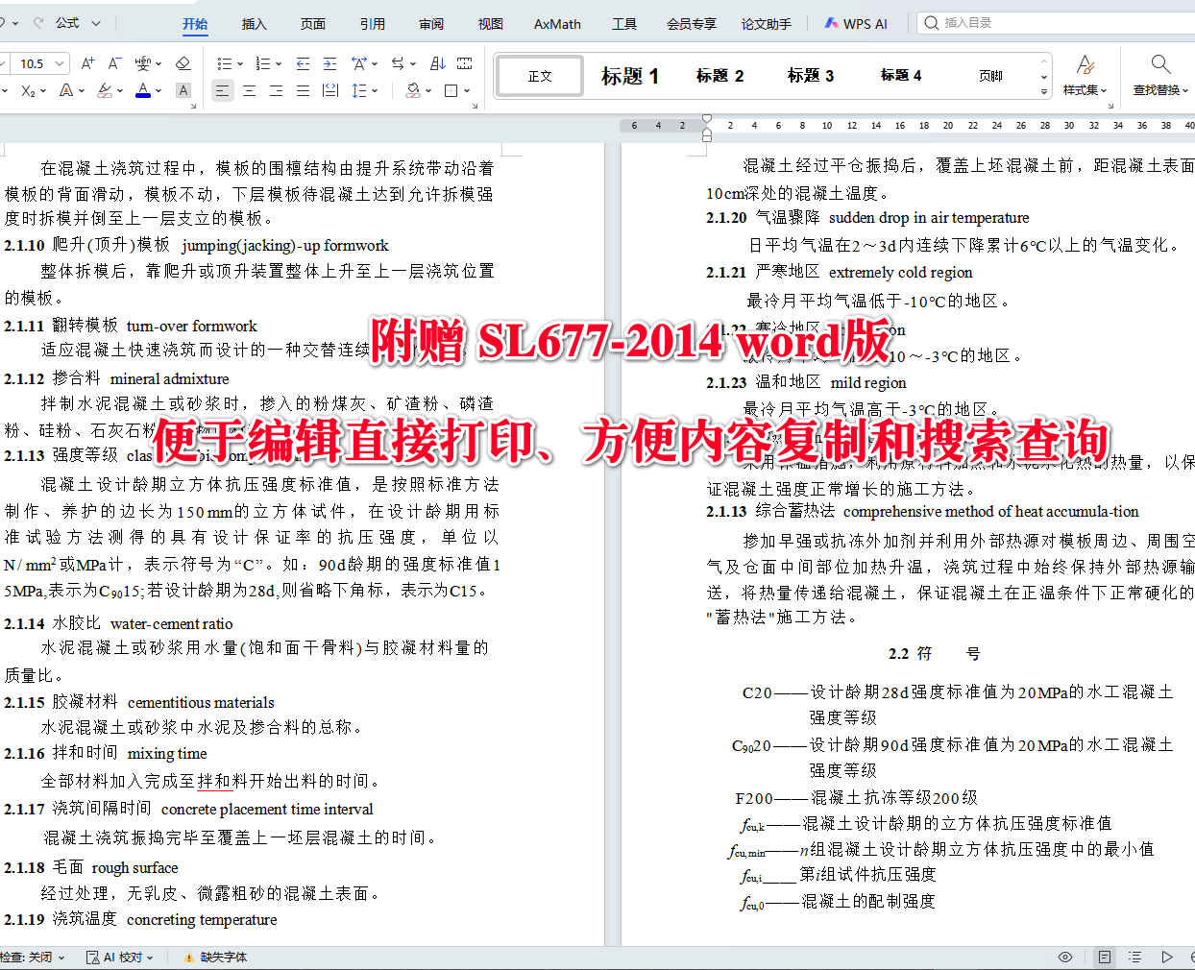Expand the highlight color dropdown arrow
This screenshot has height=970, width=1195.
coord(121,91)
